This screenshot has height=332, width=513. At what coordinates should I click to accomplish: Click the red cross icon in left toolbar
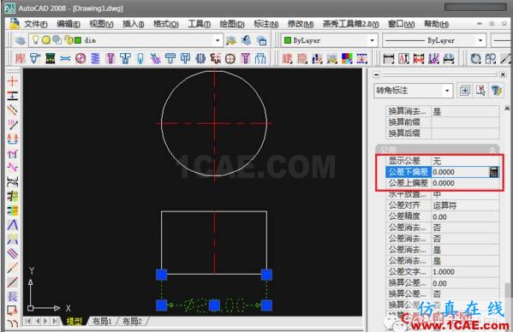coord(13,81)
